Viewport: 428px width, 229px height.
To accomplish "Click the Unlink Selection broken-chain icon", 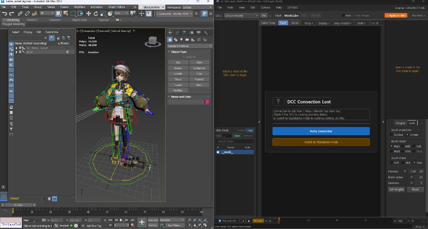I will [x=27, y=13].
